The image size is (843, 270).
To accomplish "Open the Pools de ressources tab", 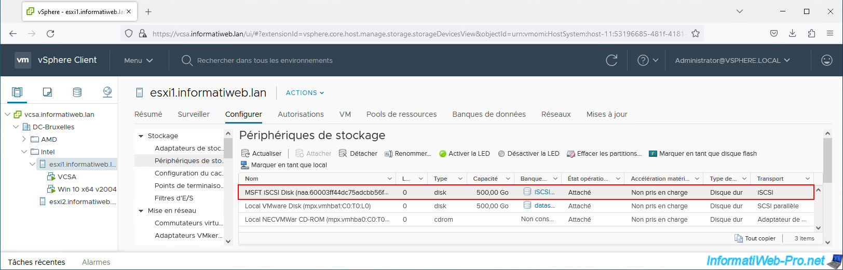I will [x=401, y=114].
